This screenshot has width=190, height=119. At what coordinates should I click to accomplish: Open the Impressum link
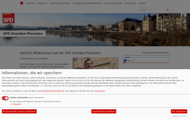[100, 91]
